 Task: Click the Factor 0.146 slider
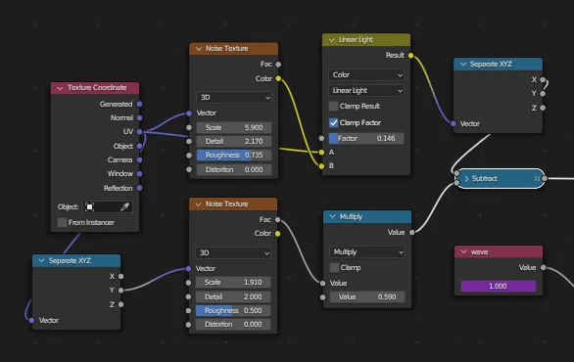[x=366, y=139]
